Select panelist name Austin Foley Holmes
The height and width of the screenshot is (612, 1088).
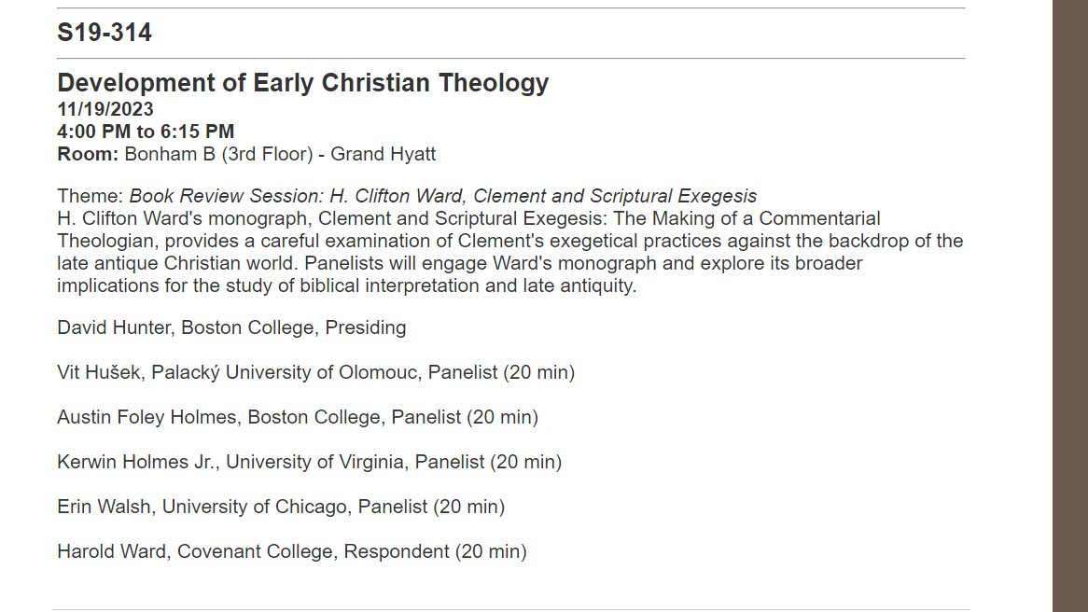click(146, 417)
